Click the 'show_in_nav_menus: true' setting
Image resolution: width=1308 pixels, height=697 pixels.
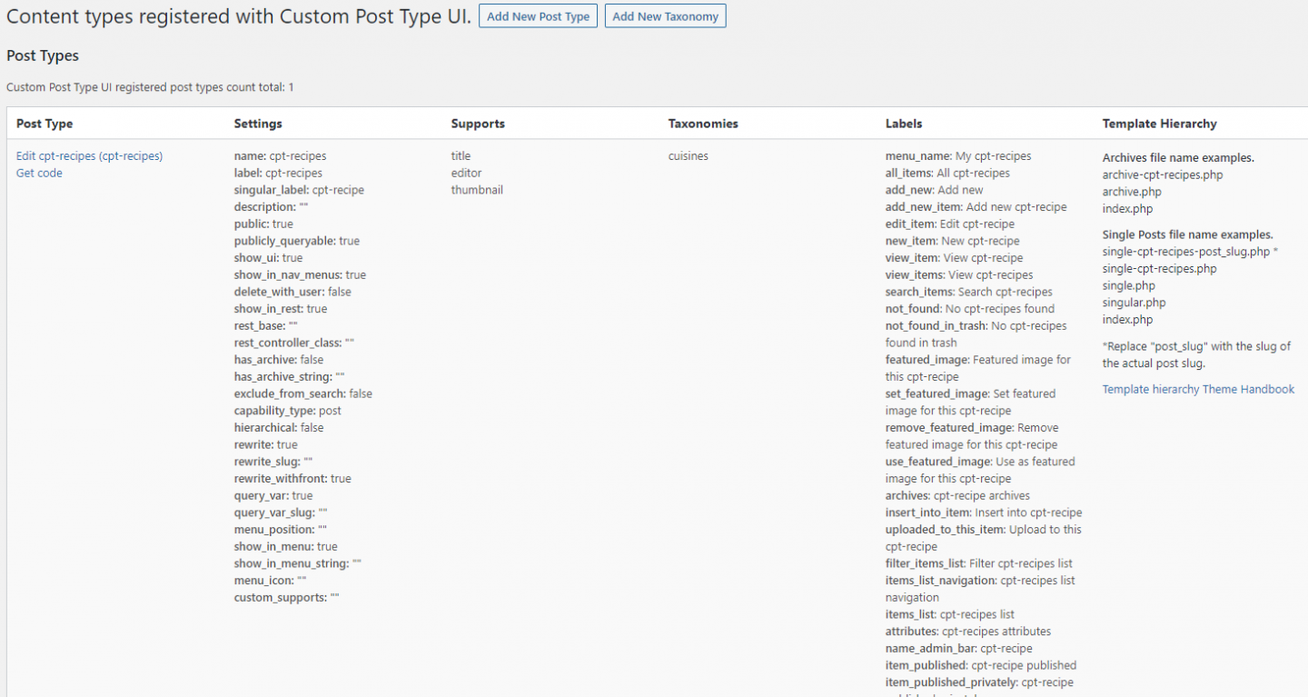300,275
